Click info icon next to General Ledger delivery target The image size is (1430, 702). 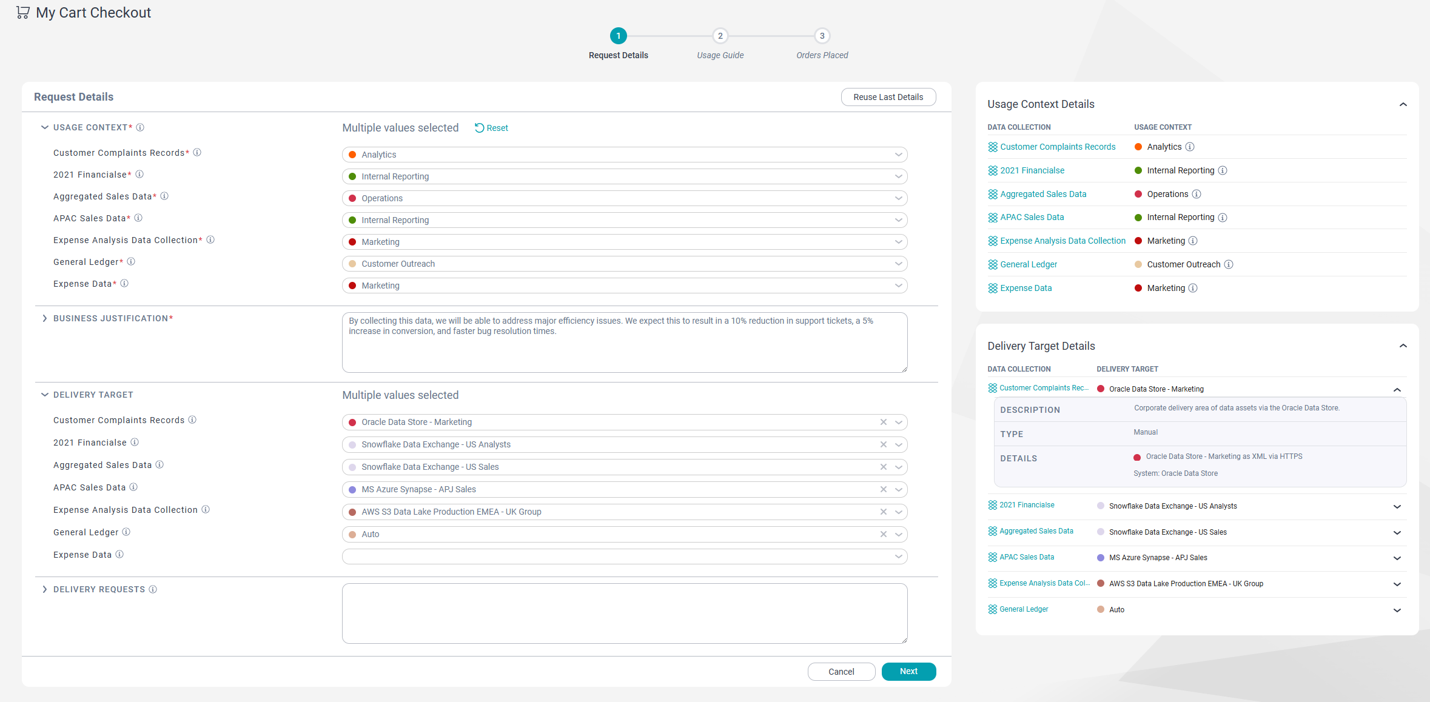pyautogui.click(x=126, y=532)
